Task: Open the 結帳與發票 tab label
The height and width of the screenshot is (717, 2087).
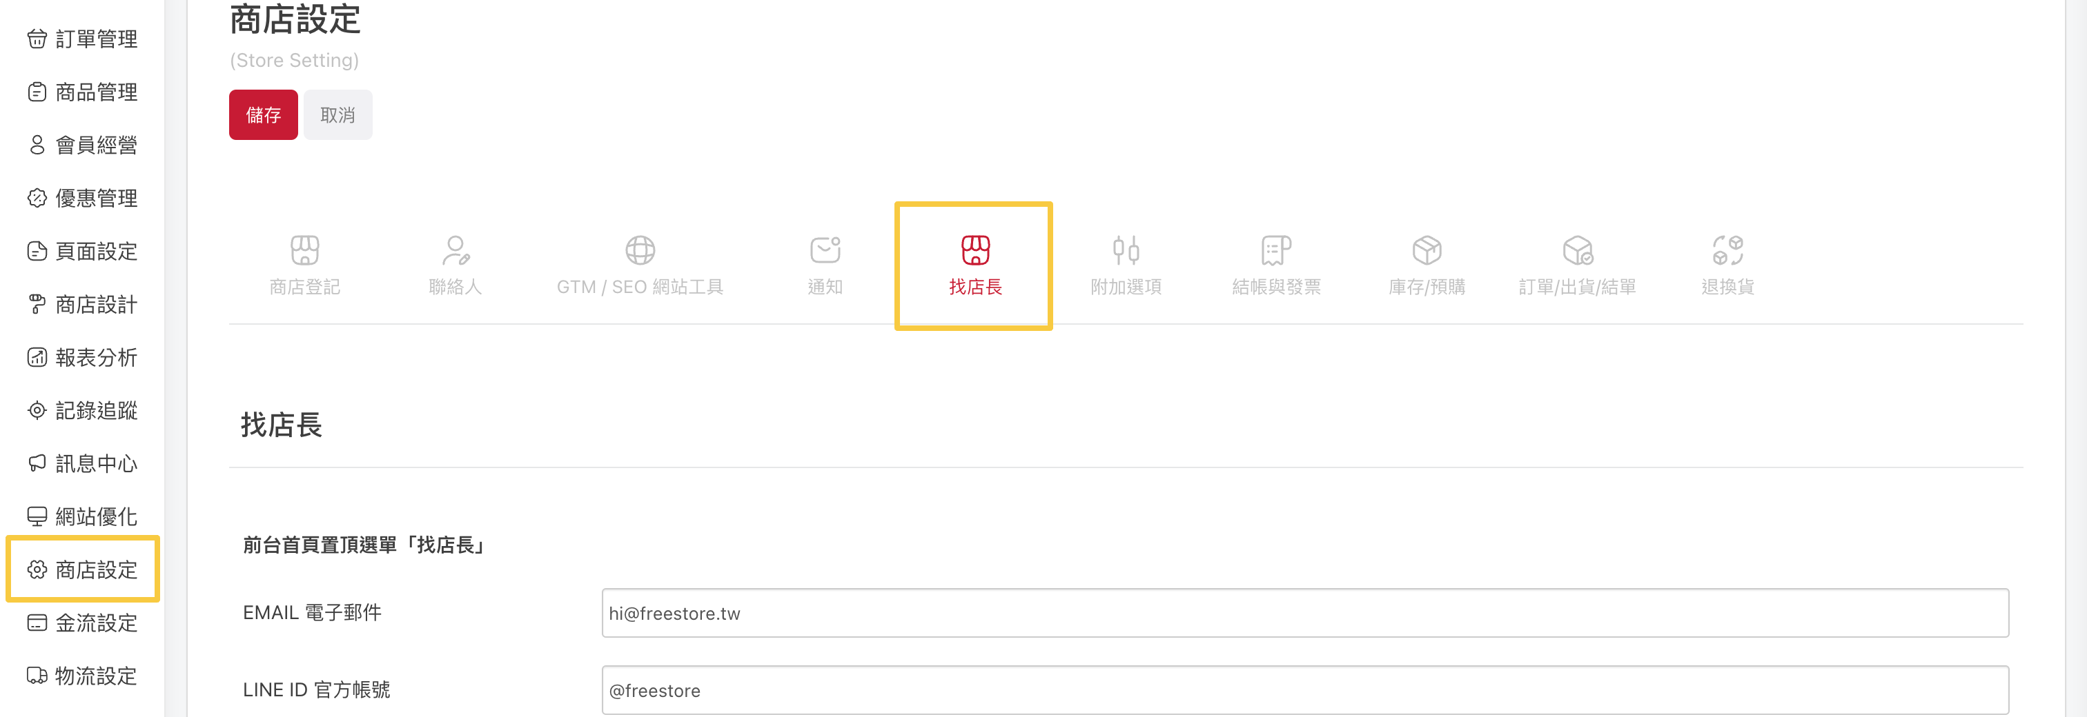Action: 1276,287
